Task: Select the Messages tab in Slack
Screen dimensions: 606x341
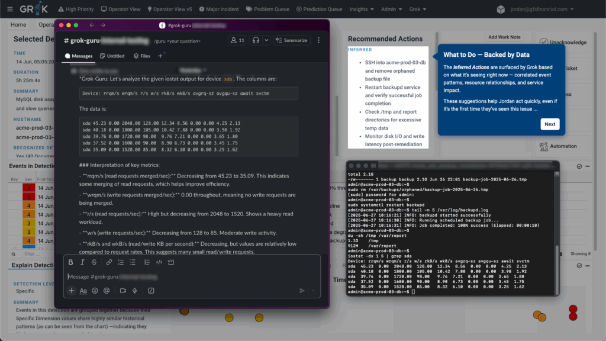Action: (x=79, y=56)
